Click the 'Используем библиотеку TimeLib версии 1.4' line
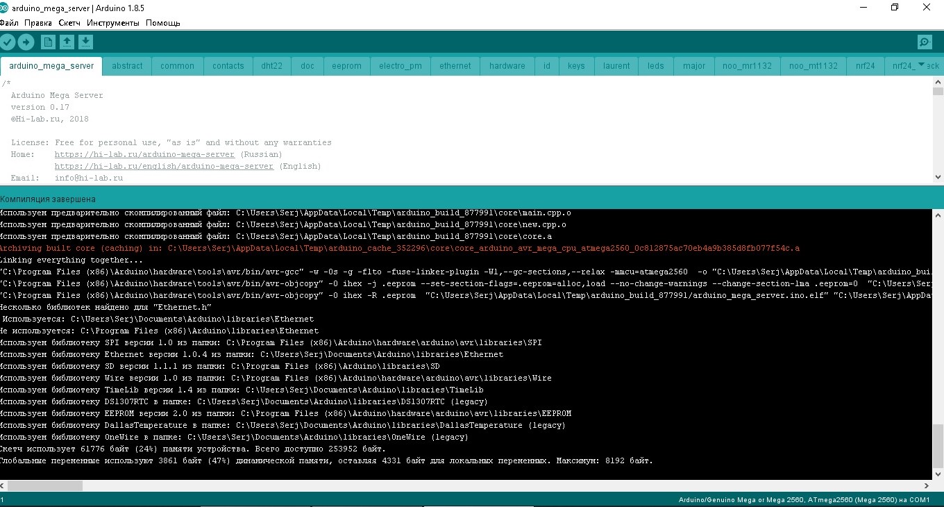The height and width of the screenshot is (507, 944). click(242, 390)
